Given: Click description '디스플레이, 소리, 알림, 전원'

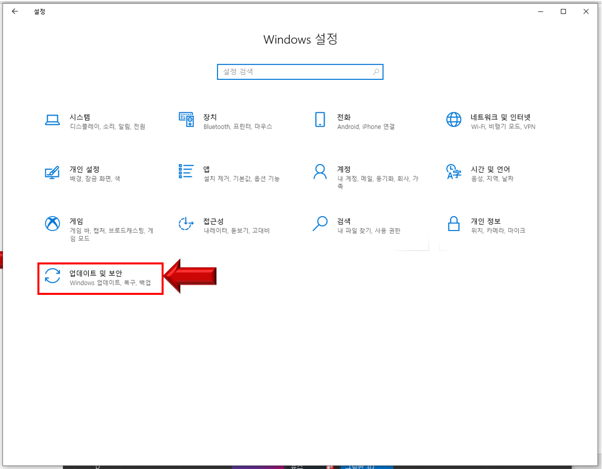Looking at the screenshot, I should coord(107,127).
